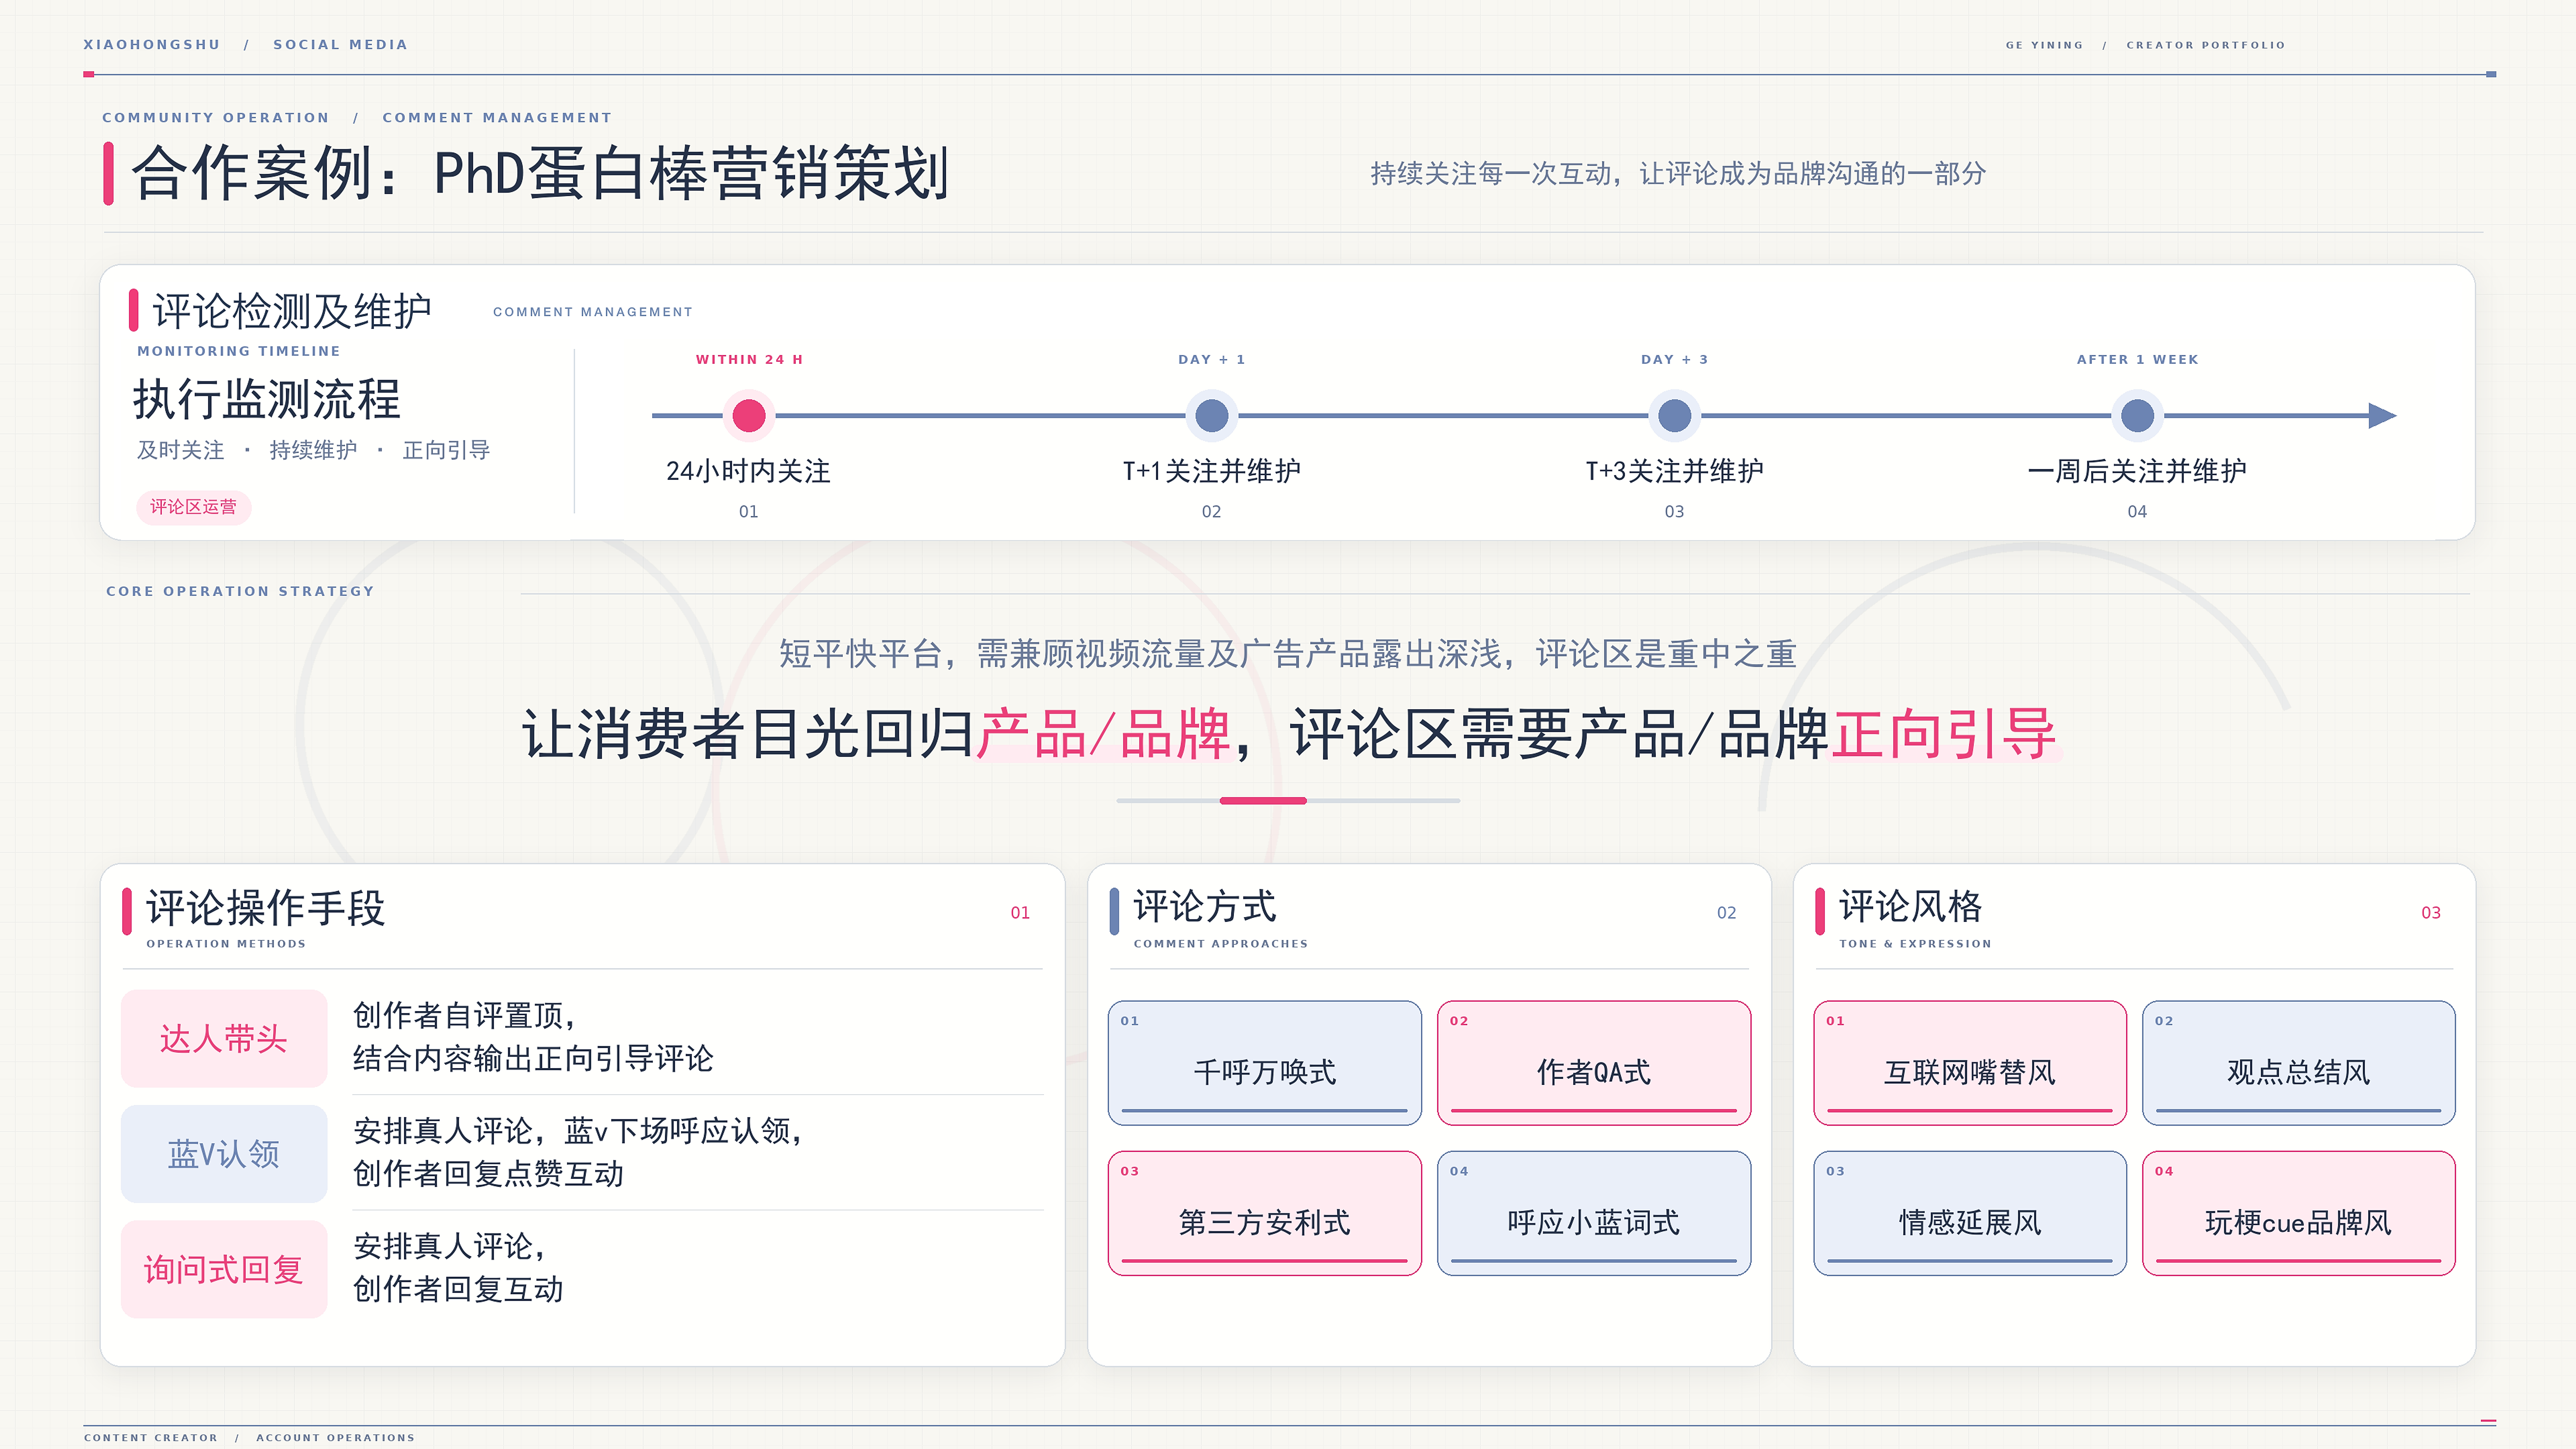Image resolution: width=2576 pixels, height=1449 pixels.
Task: Click the pink progress bar under the headline
Action: (x=1263, y=801)
